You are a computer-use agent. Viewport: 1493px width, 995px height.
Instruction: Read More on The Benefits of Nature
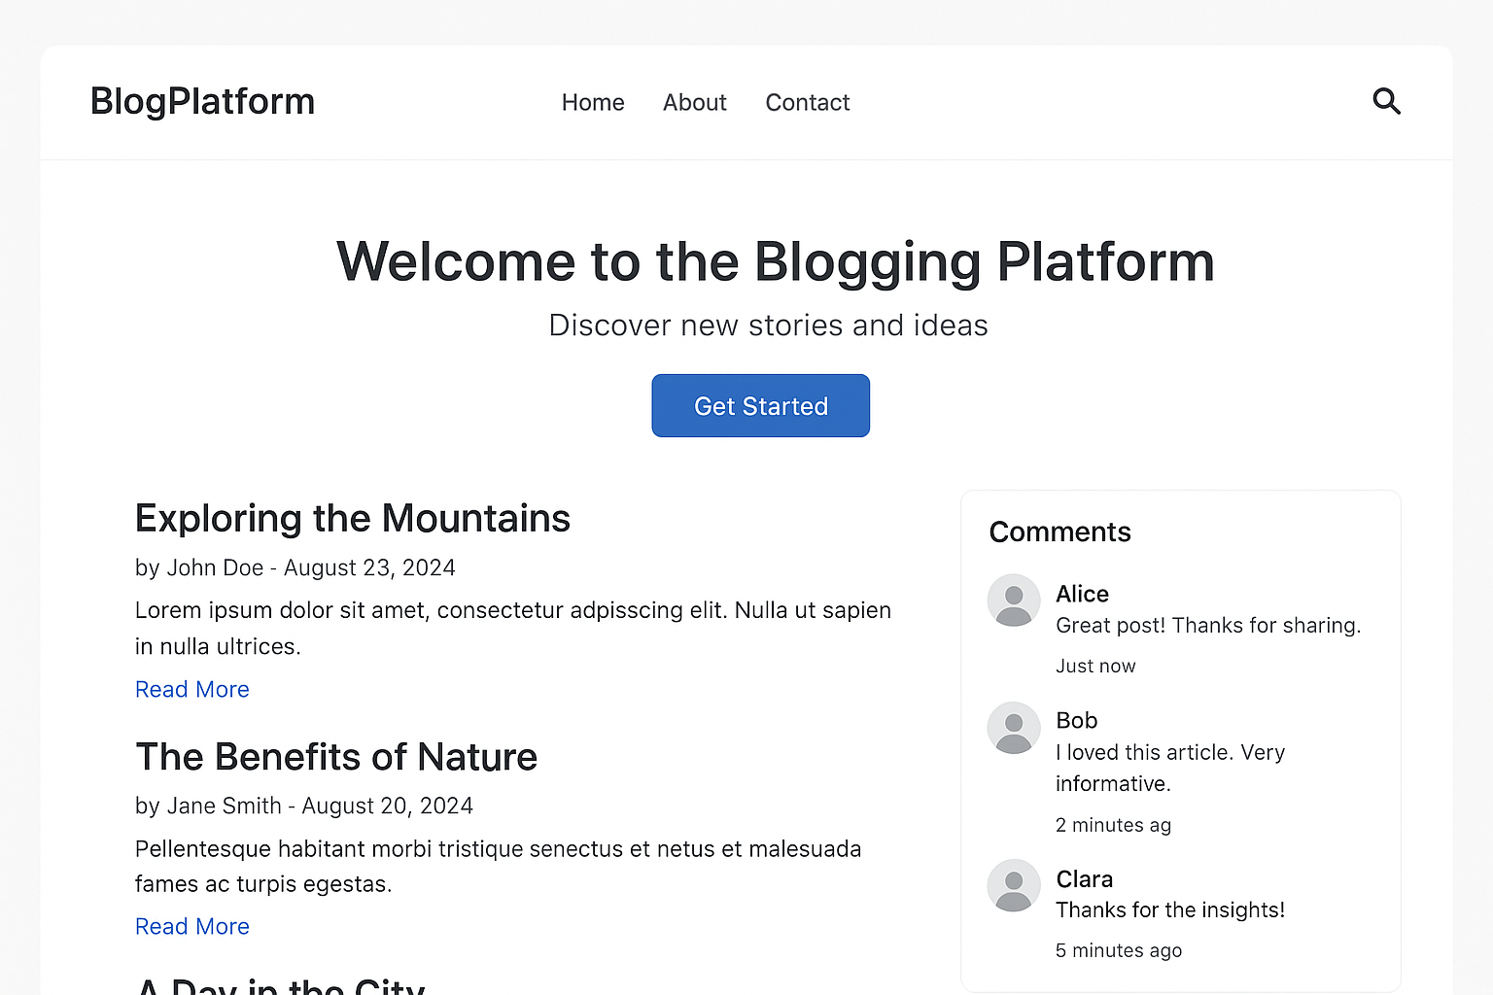(x=192, y=927)
